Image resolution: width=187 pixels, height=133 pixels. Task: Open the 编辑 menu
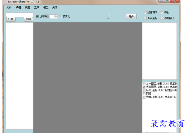pos(18,7)
